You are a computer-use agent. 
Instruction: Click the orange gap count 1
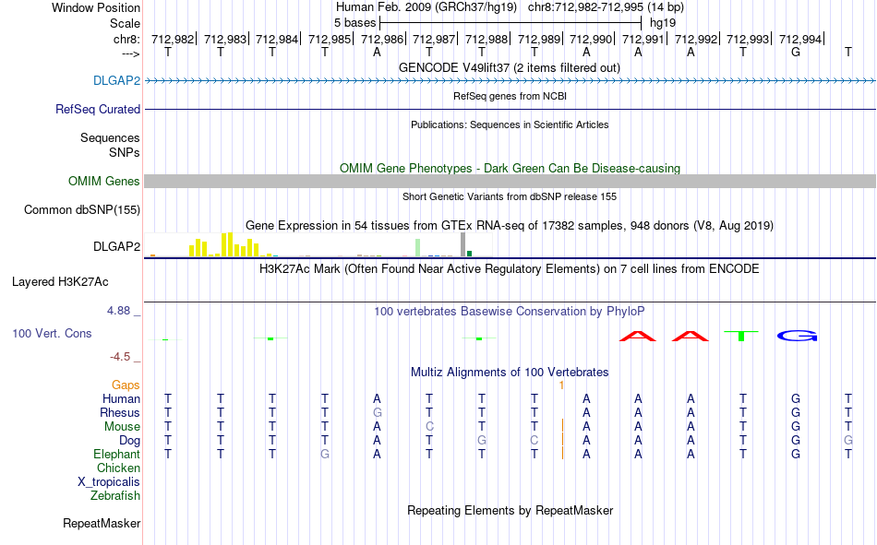click(x=561, y=385)
